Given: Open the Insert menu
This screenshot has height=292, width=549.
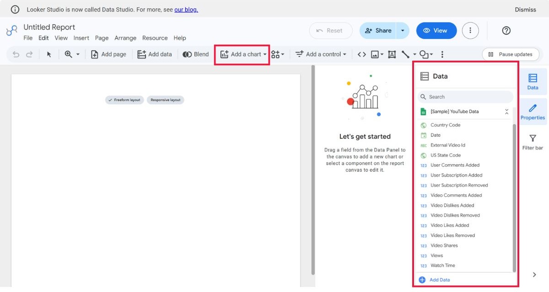Looking at the screenshot, I should (x=81, y=38).
